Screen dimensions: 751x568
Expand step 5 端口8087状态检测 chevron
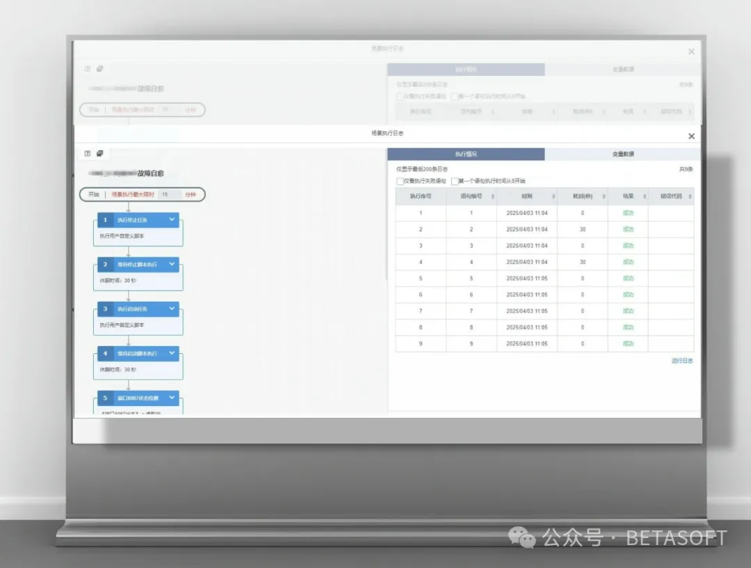tap(172, 398)
